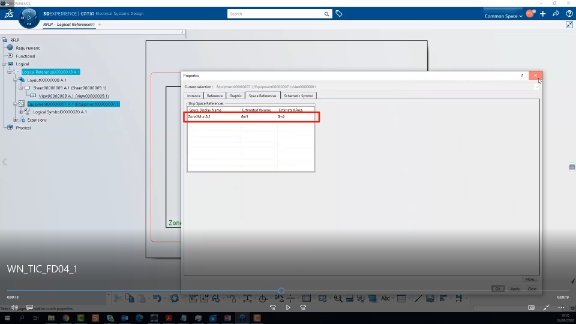Collapse the tree panel with left chevron

coord(182,32)
